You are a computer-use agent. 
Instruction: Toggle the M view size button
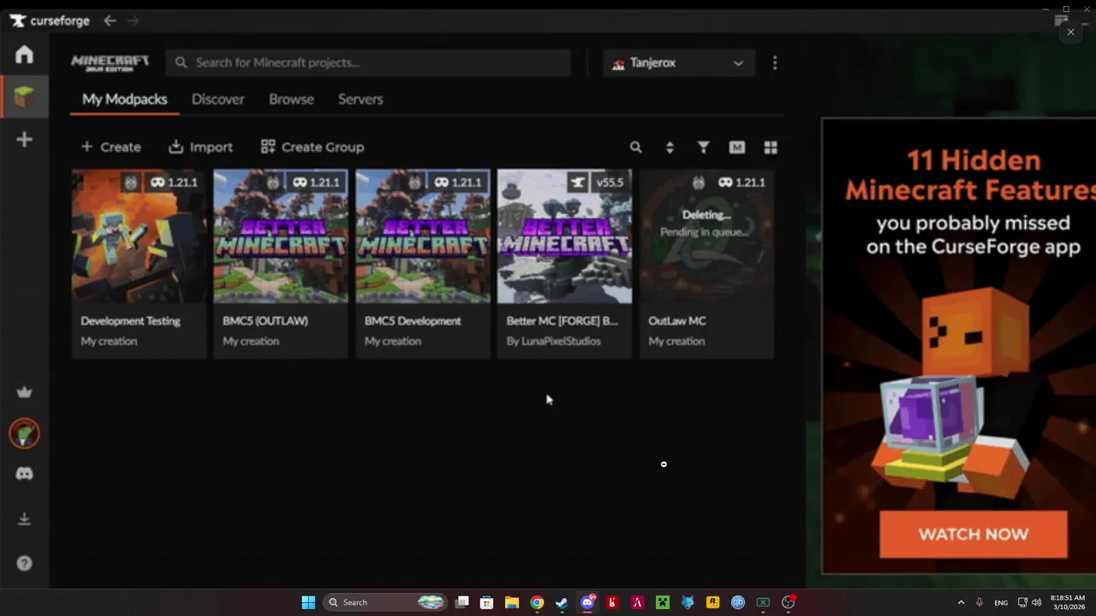click(736, 147)
